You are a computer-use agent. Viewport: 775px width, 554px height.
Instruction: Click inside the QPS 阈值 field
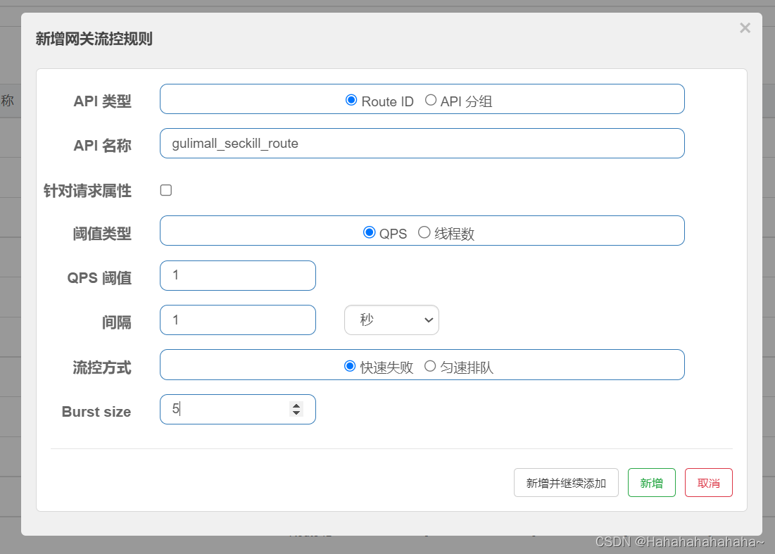click(237, 275)
